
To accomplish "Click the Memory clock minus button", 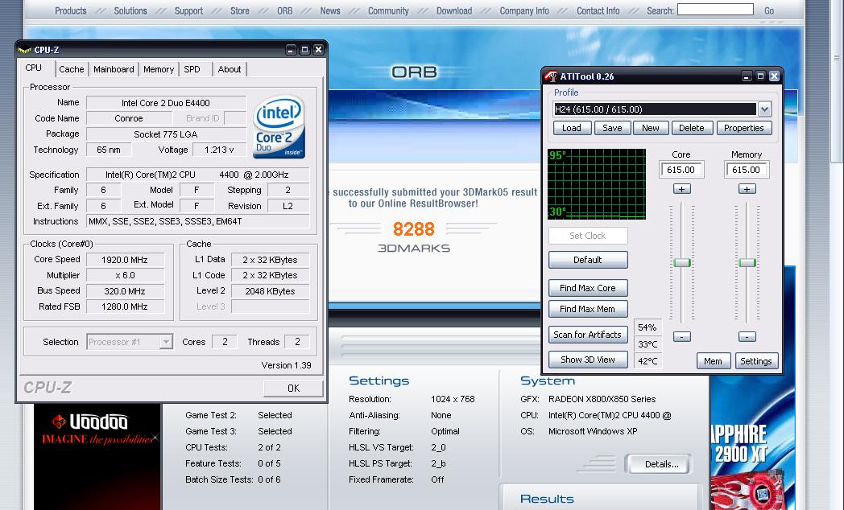I will pos(747,336).
